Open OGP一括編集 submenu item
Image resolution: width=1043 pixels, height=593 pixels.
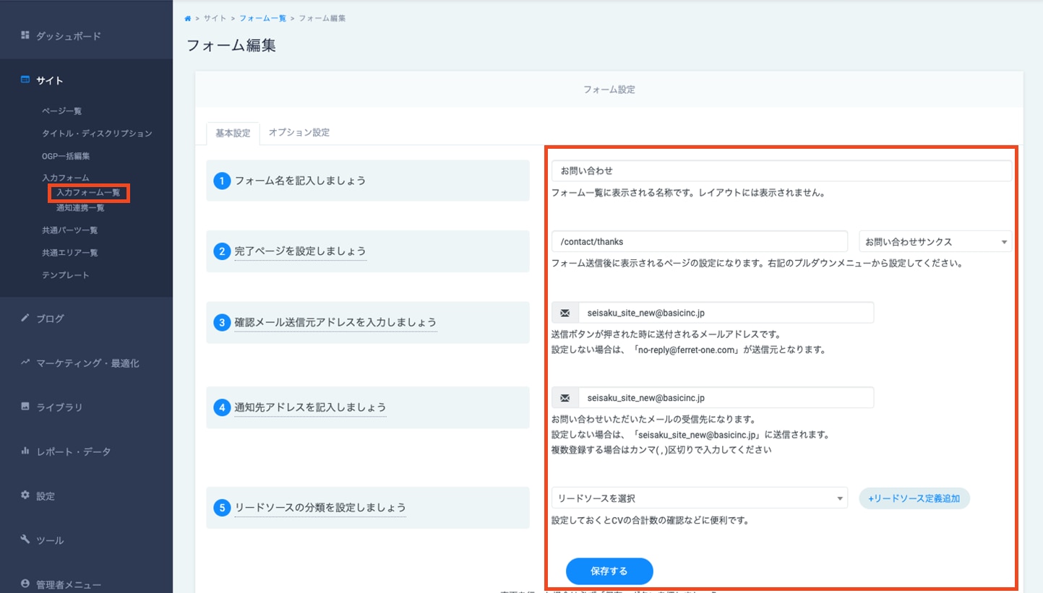click(66, 156)
